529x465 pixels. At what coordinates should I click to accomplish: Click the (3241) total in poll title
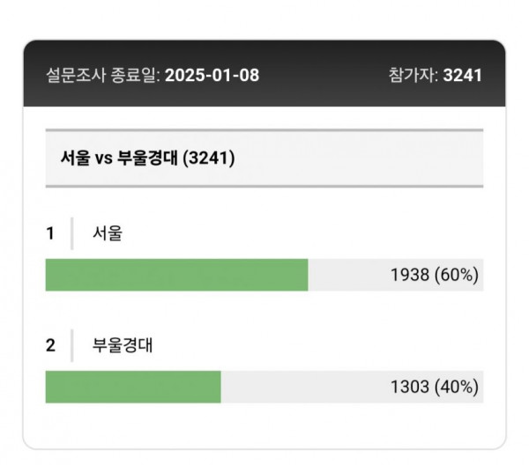[208, 158]
